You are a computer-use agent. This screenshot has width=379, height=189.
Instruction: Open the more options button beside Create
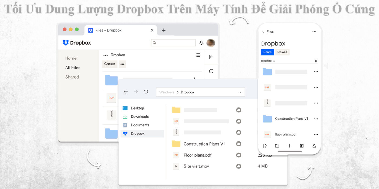pyautogui.click(x=122, y=64)
